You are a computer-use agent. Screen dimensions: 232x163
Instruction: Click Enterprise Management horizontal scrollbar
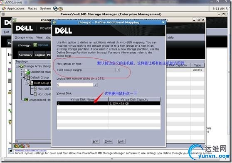111,159
